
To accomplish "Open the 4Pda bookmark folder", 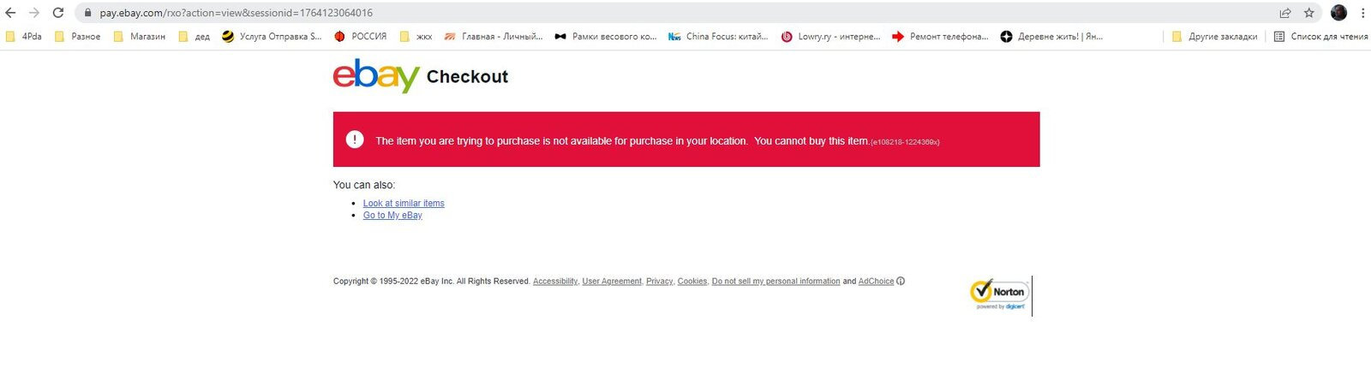I will click(24, 37).
